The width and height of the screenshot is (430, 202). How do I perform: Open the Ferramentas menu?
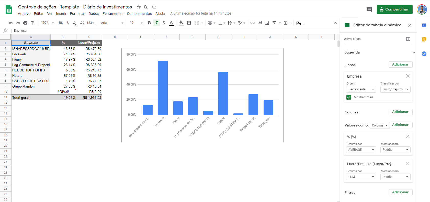coord(113,14)
